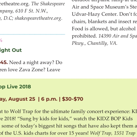Click the word 'prohibited.'
The image size is (137, 137).
pos(84,36)
